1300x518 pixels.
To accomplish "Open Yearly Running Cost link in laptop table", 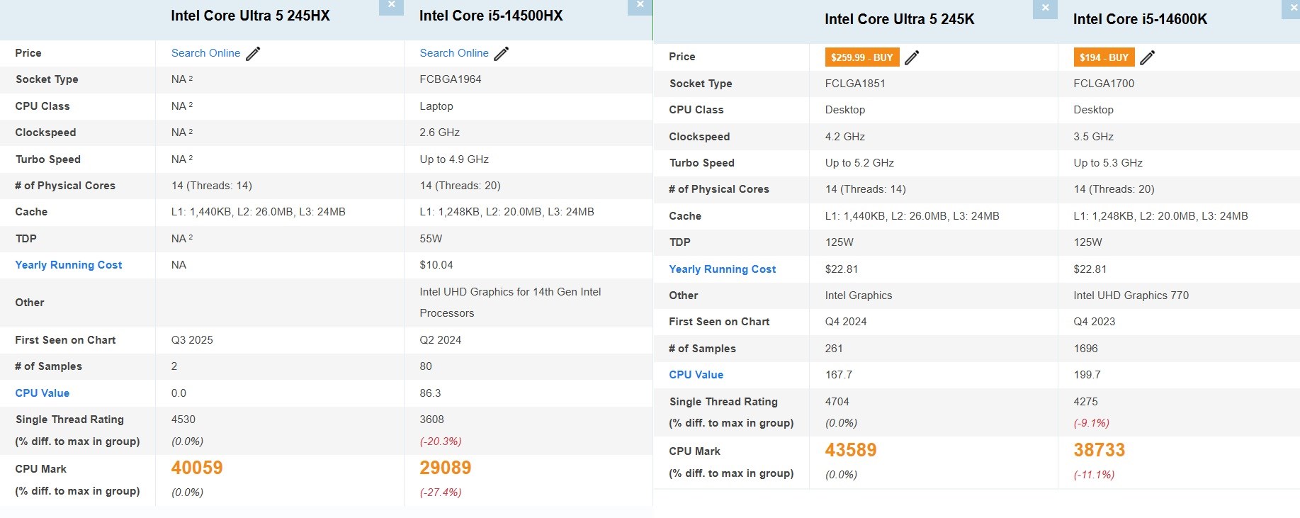I will 69,265.
